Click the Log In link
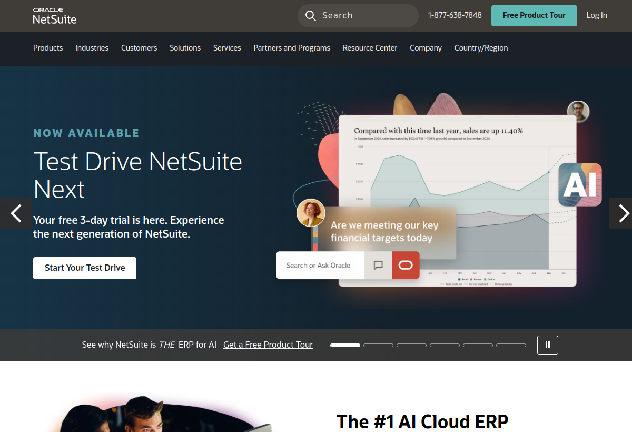The image size is (632, 432). [597, 16]
